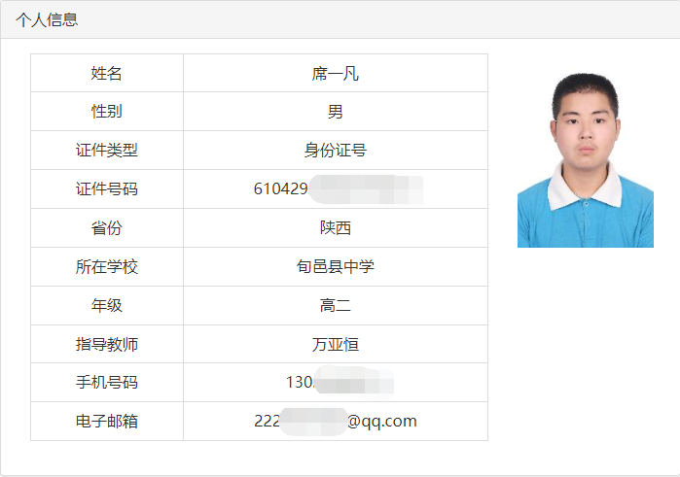
Task: Click the ID number starting with 610429
Action: point(339,188)
